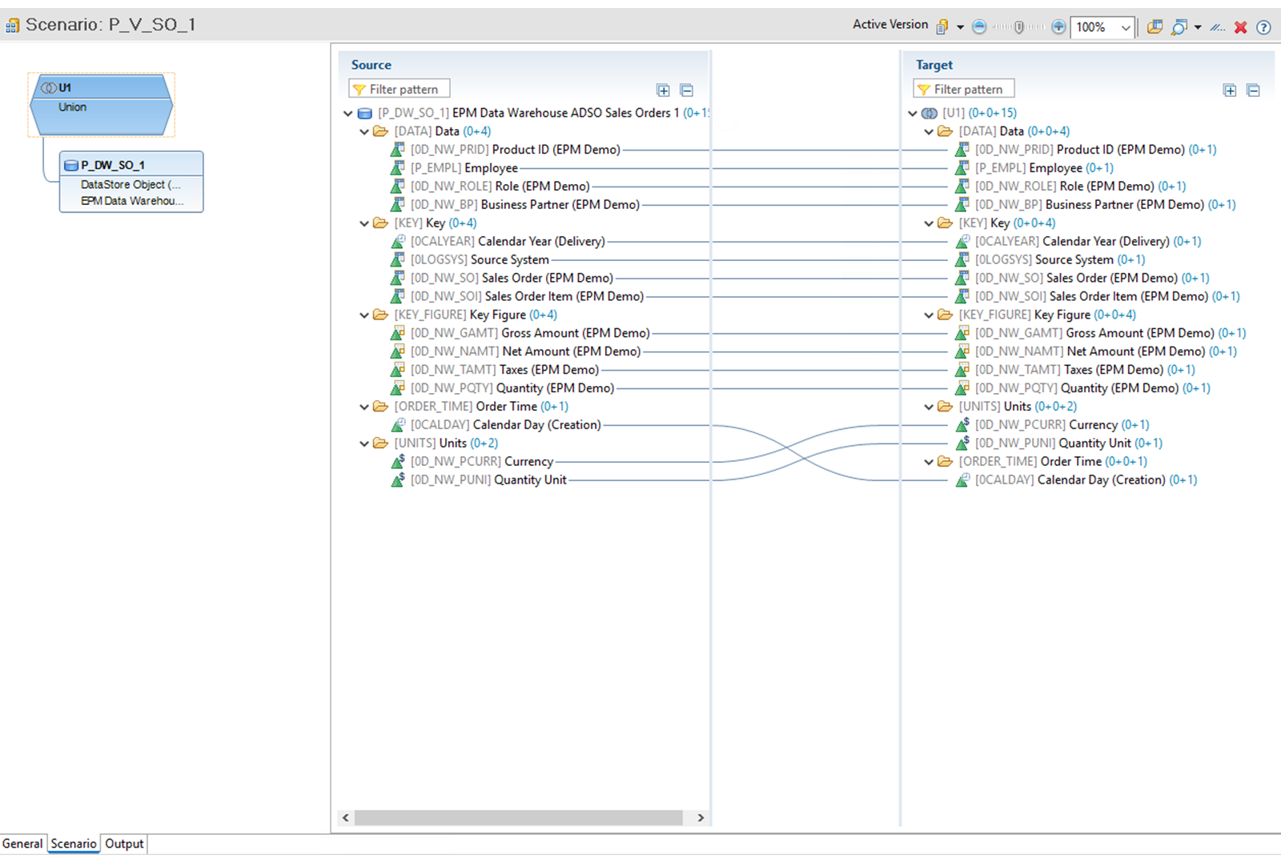Click the Source Calendar Year (Delivery) time icon
Viewport: 1281px width, 863px height.
pyautogui.click(x=397, y=242)
